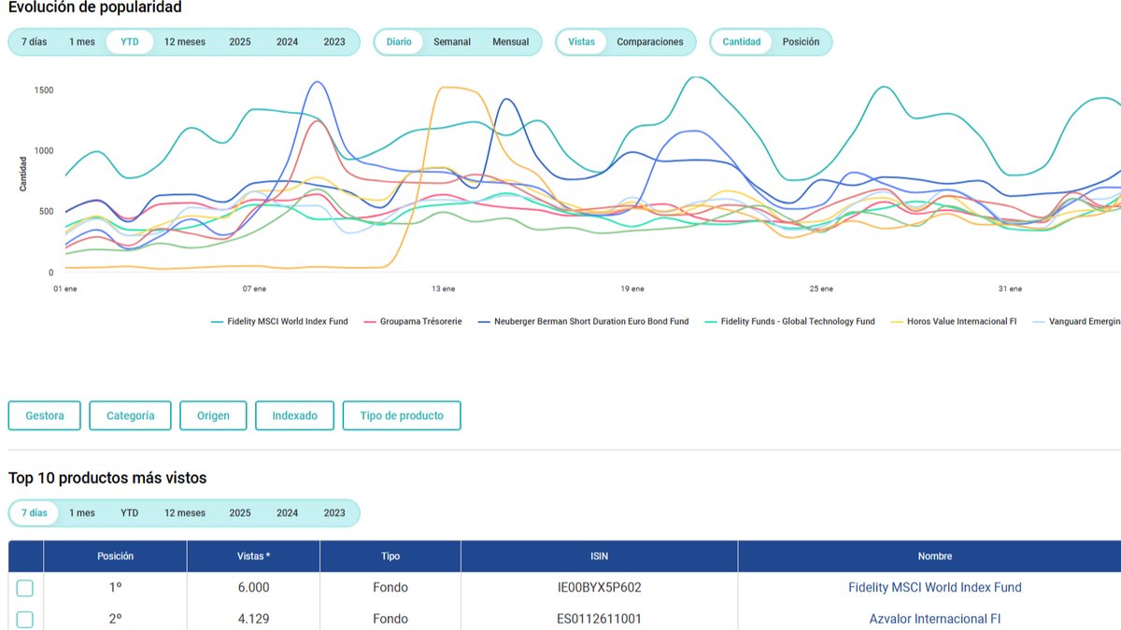Image resolution: width=1121 pixels, height=630 pixels.
Task: Check the box for the 1º position row
Action: [25, 588]
